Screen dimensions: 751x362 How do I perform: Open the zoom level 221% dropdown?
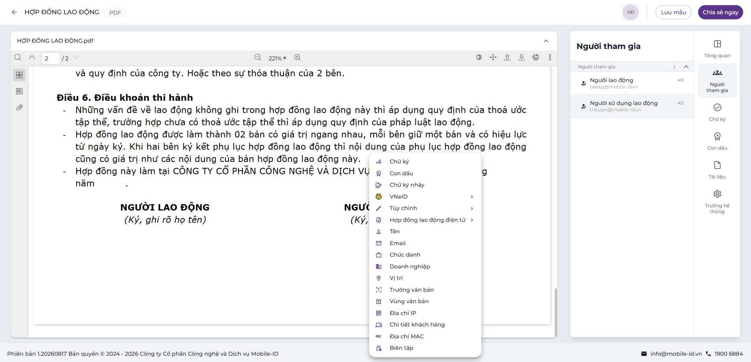point(277,58)
